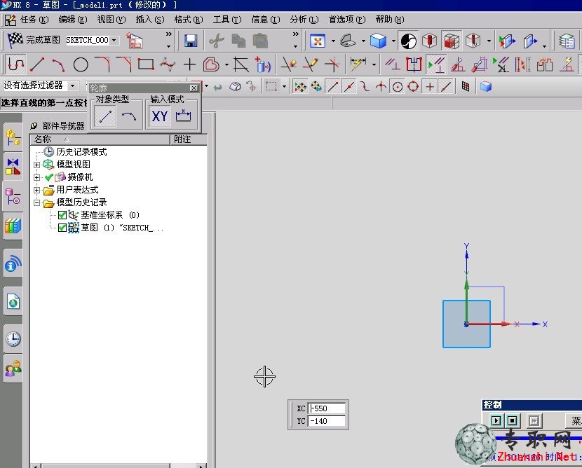This screenshot has width=582, height=468.
Task: Expand the 用户表达式 tree node
Action: coord(36,190)
